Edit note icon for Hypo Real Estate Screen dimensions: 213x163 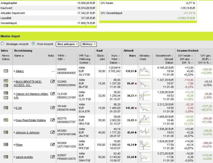point(53,120)
